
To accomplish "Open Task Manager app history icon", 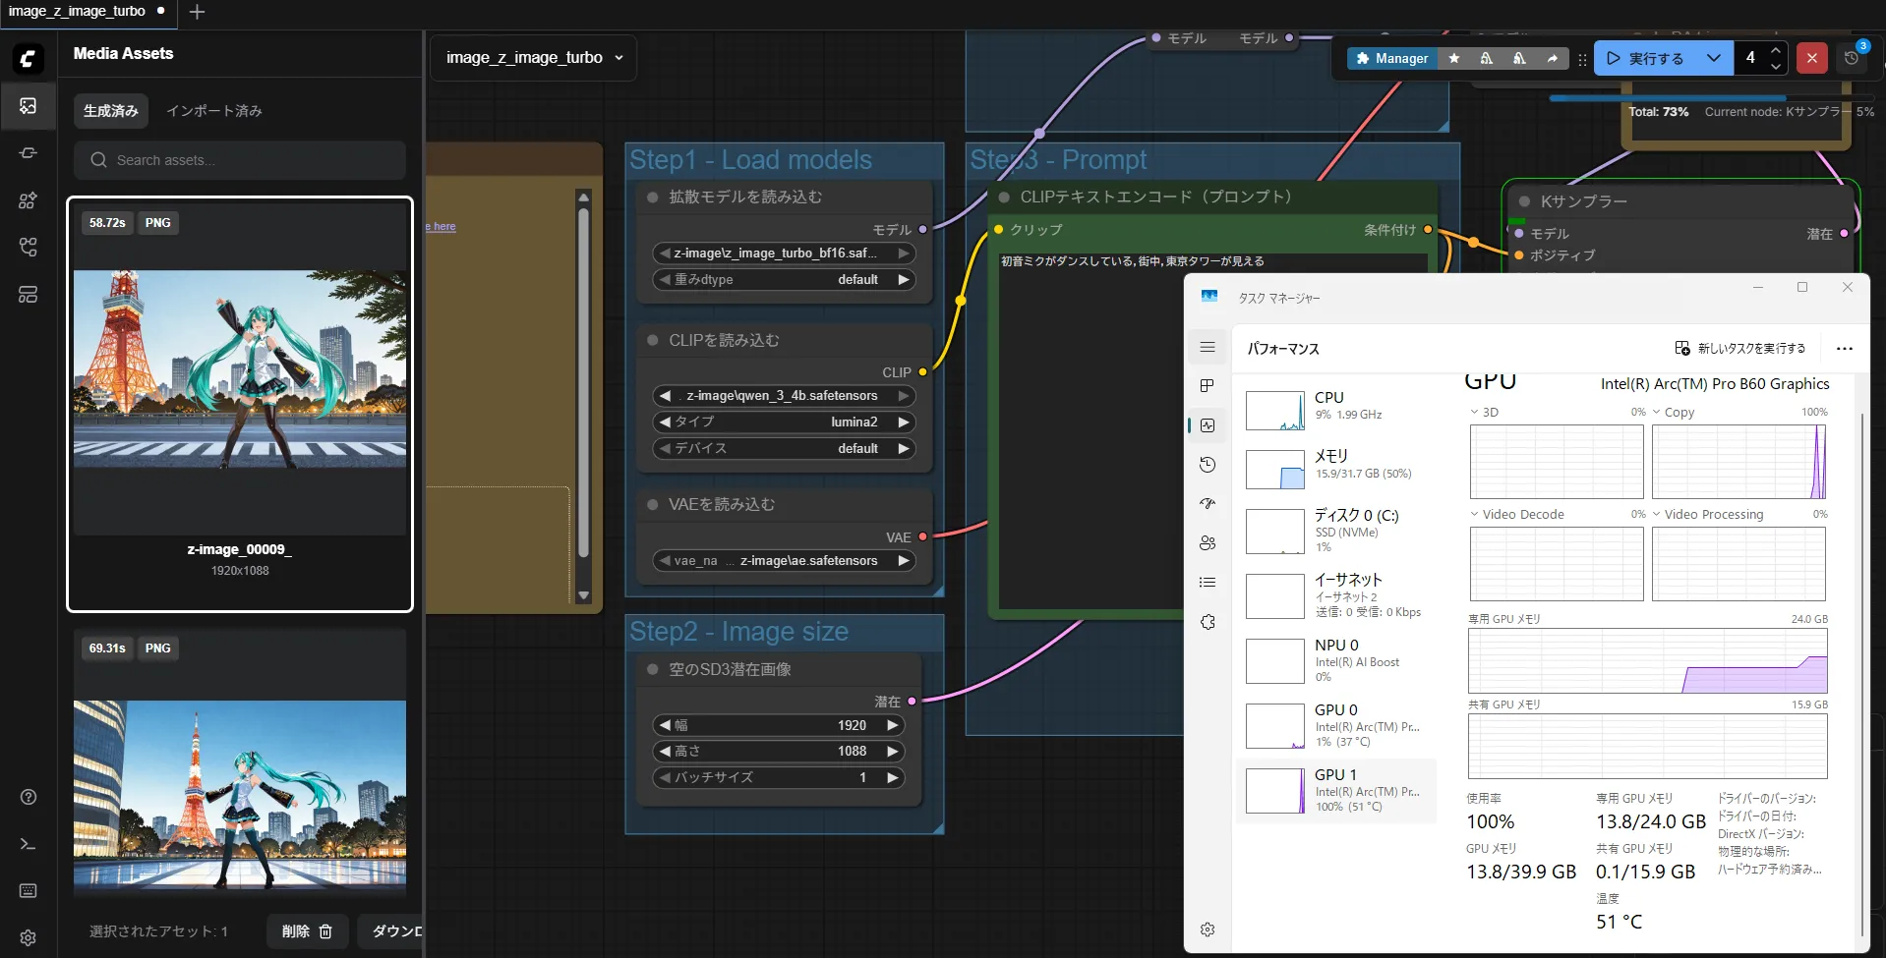I will [1208, 465].
